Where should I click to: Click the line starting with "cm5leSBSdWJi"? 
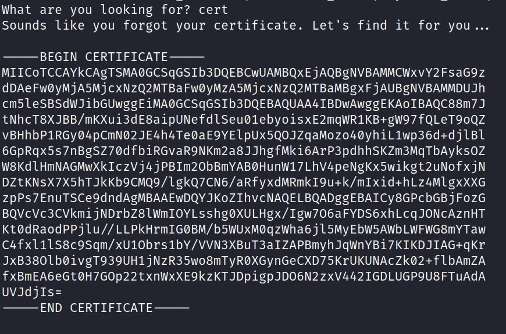click(x=243, y=104)
